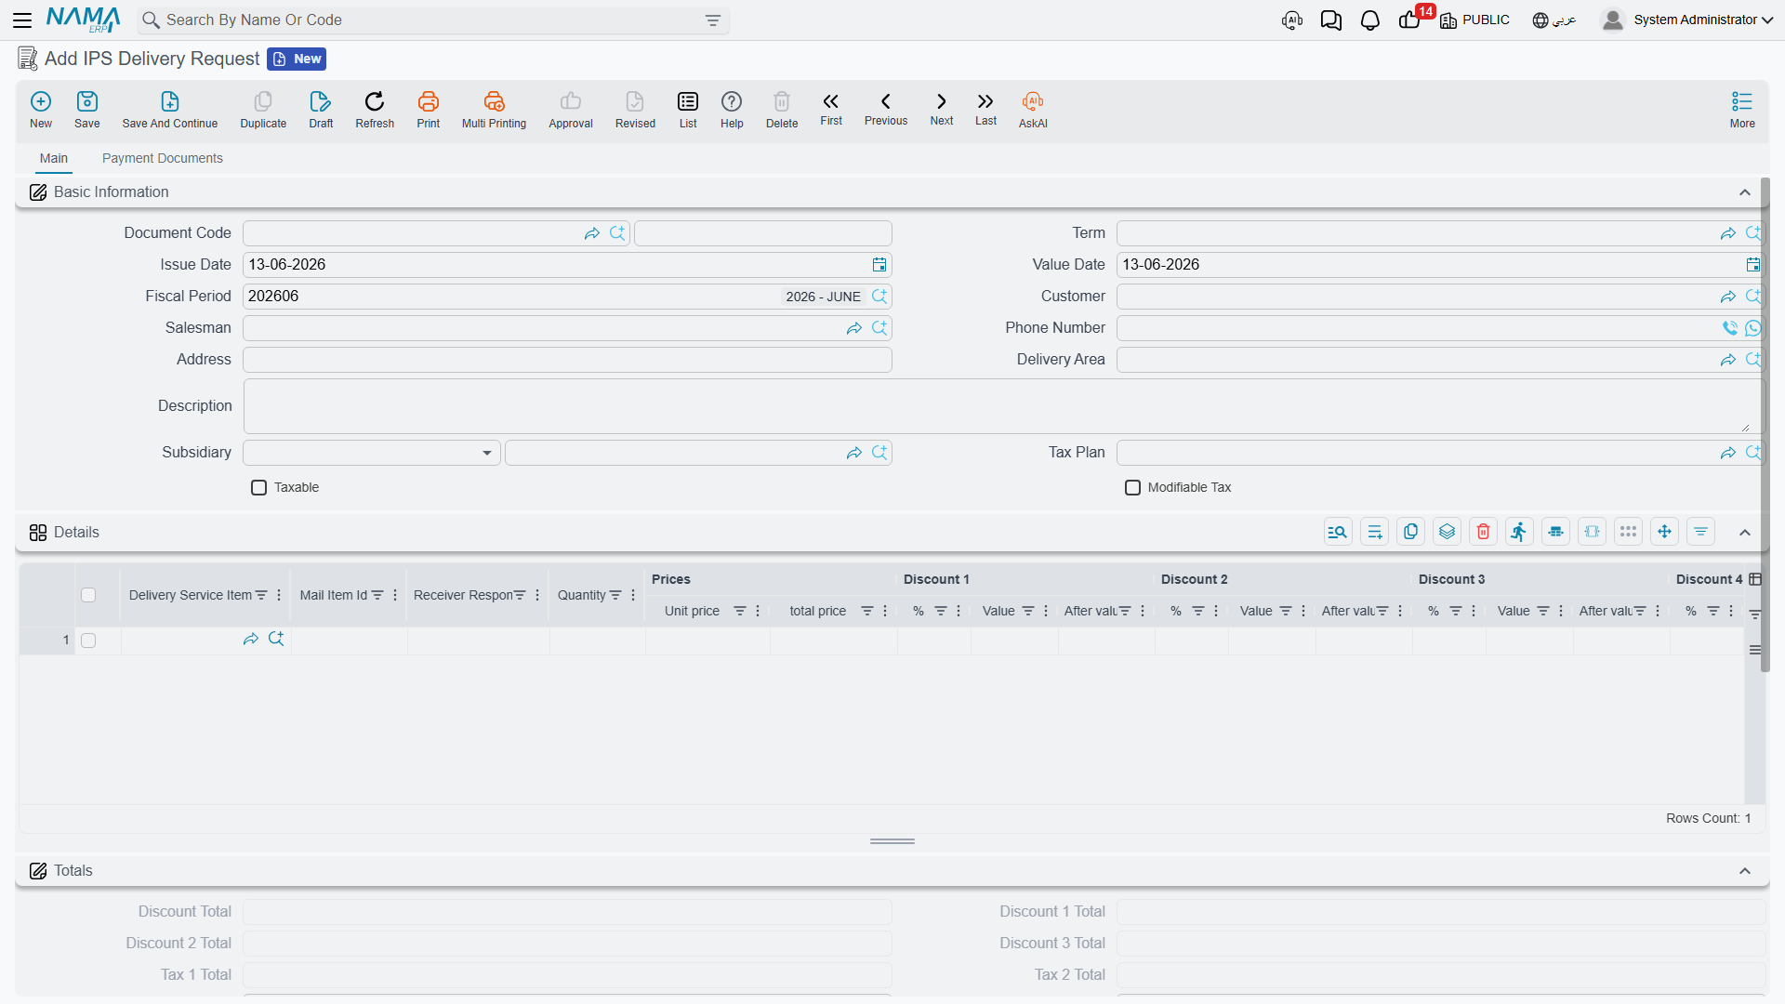Click the Draft toolbar icon
1785x1004 pixels.
click(321, 109)
